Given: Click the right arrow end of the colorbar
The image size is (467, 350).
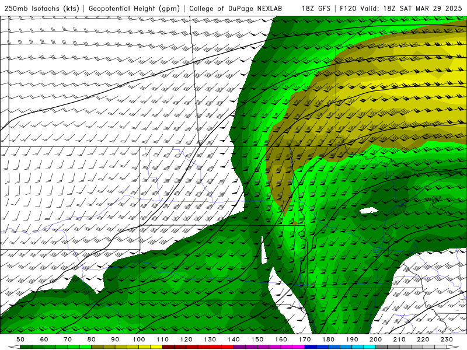Looking at the screenshot, I should coord(453,346).
